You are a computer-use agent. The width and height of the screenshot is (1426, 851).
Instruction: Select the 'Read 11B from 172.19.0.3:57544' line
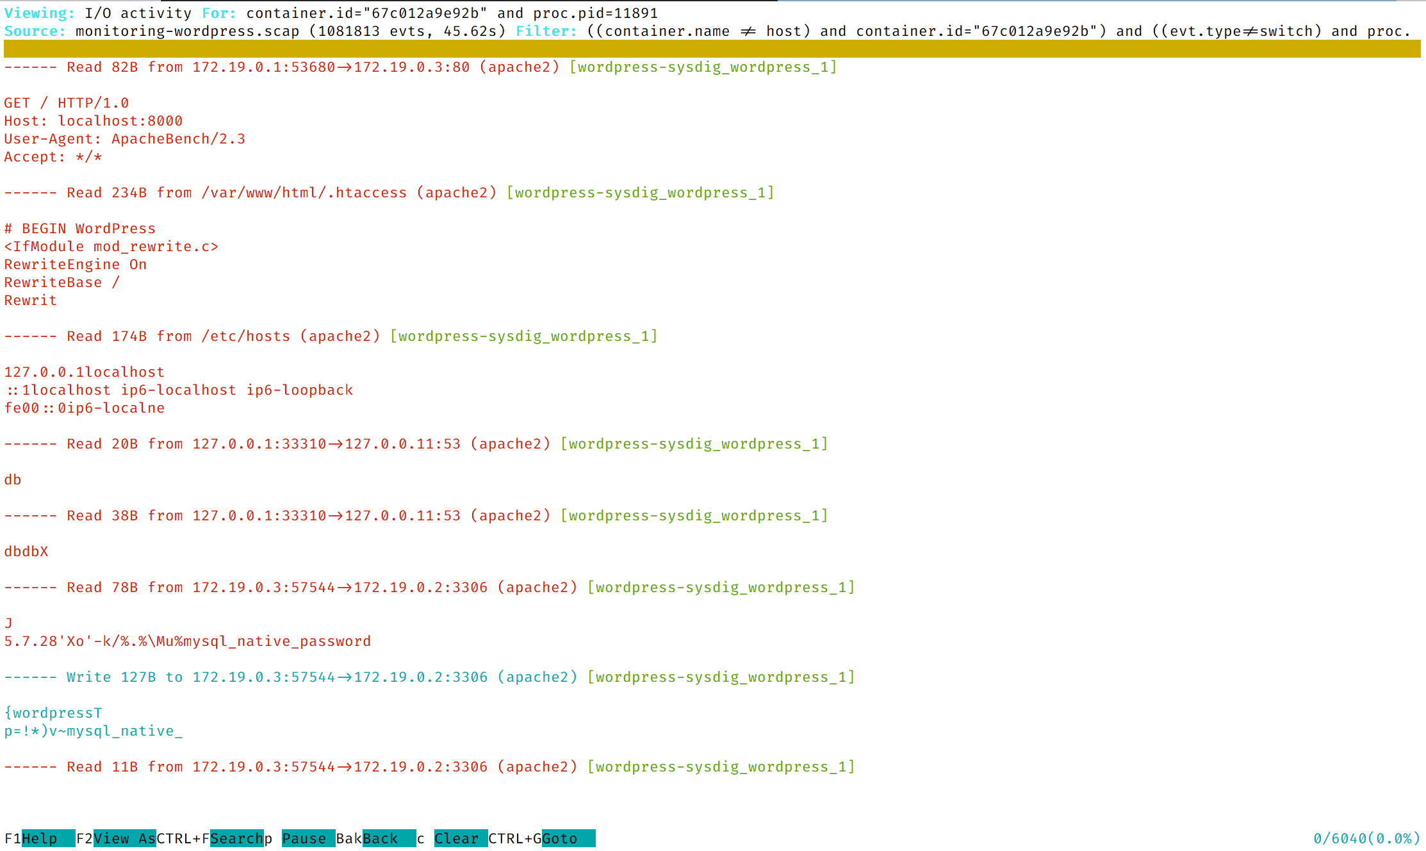429,766
